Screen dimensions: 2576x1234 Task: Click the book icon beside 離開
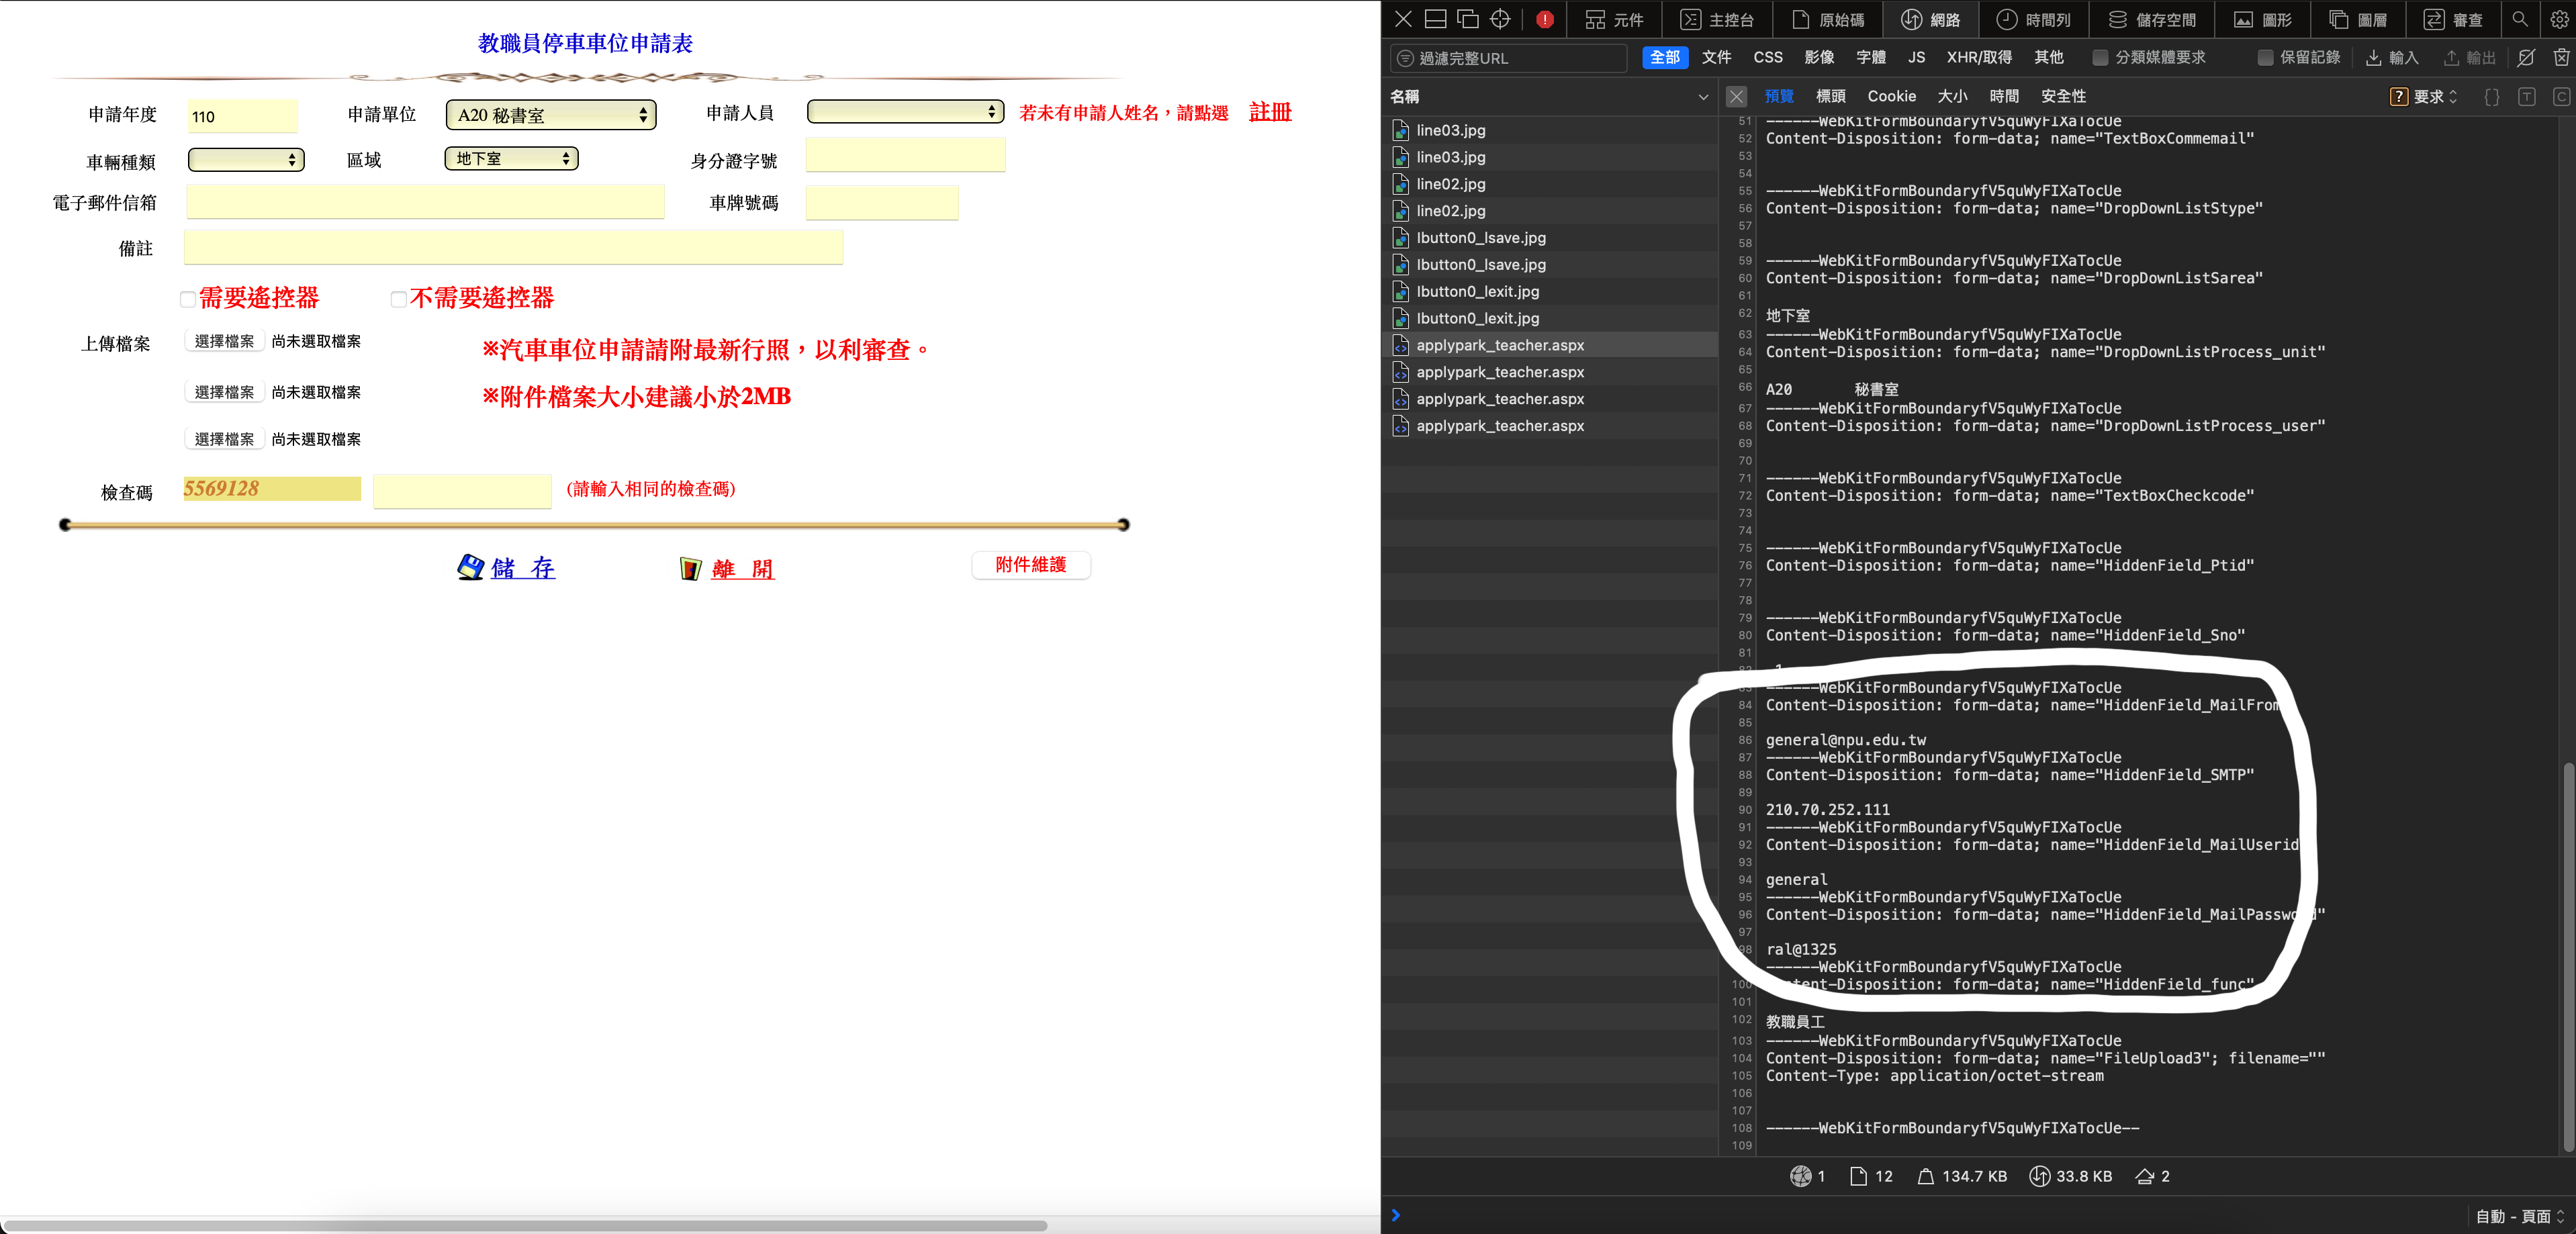[690, 568]
